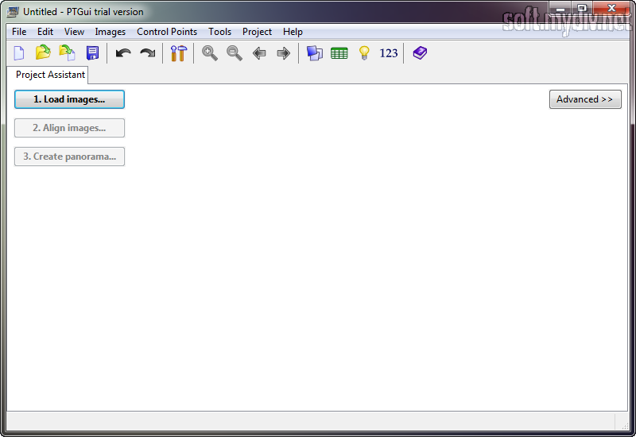
Task: Open help with the purple book icon
Action: [420, 53]
